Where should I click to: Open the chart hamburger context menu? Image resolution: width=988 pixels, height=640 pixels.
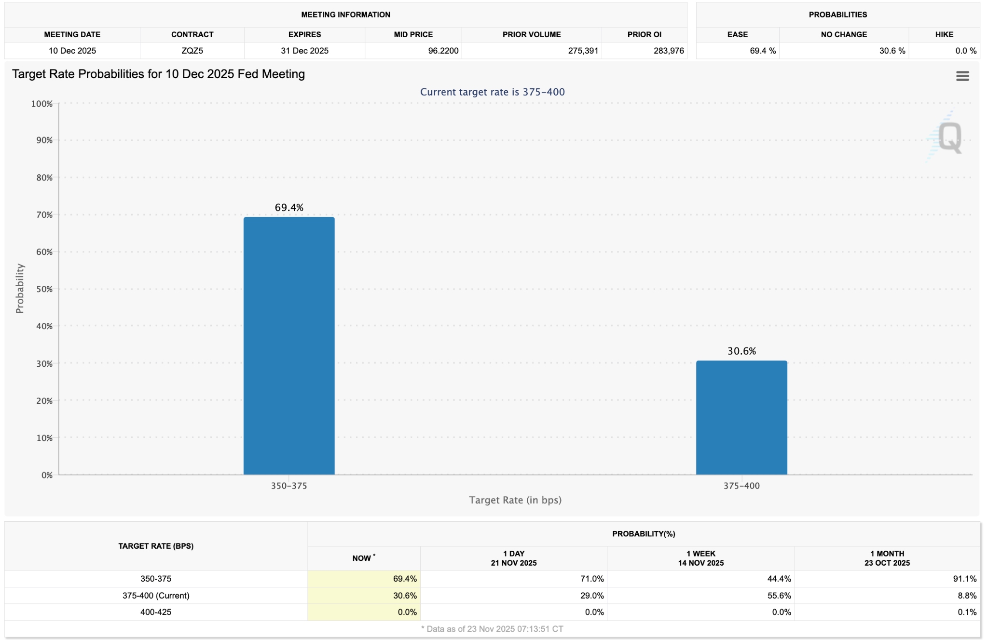962,76
